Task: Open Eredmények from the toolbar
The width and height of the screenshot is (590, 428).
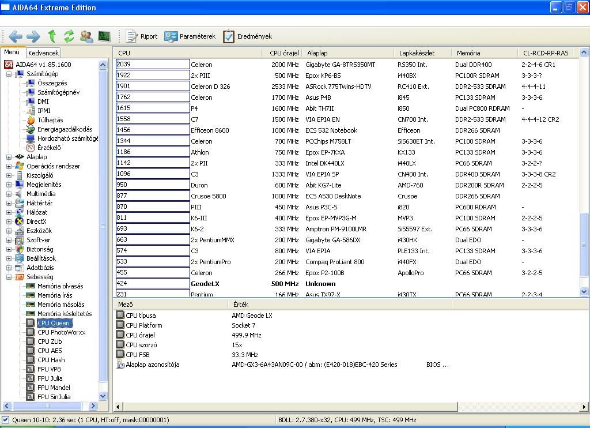Action: 248,36
